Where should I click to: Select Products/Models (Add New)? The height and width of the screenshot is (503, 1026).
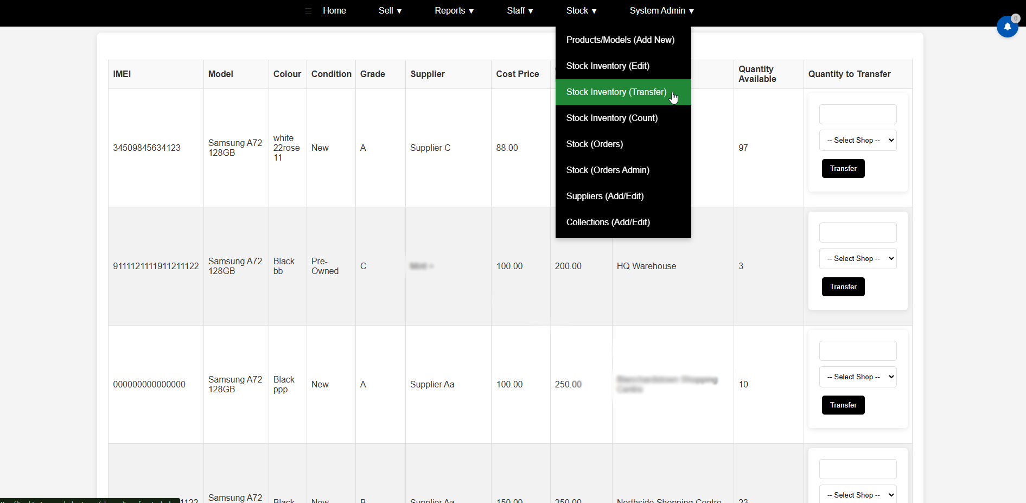pyautogui.click(x=623, y=40)
